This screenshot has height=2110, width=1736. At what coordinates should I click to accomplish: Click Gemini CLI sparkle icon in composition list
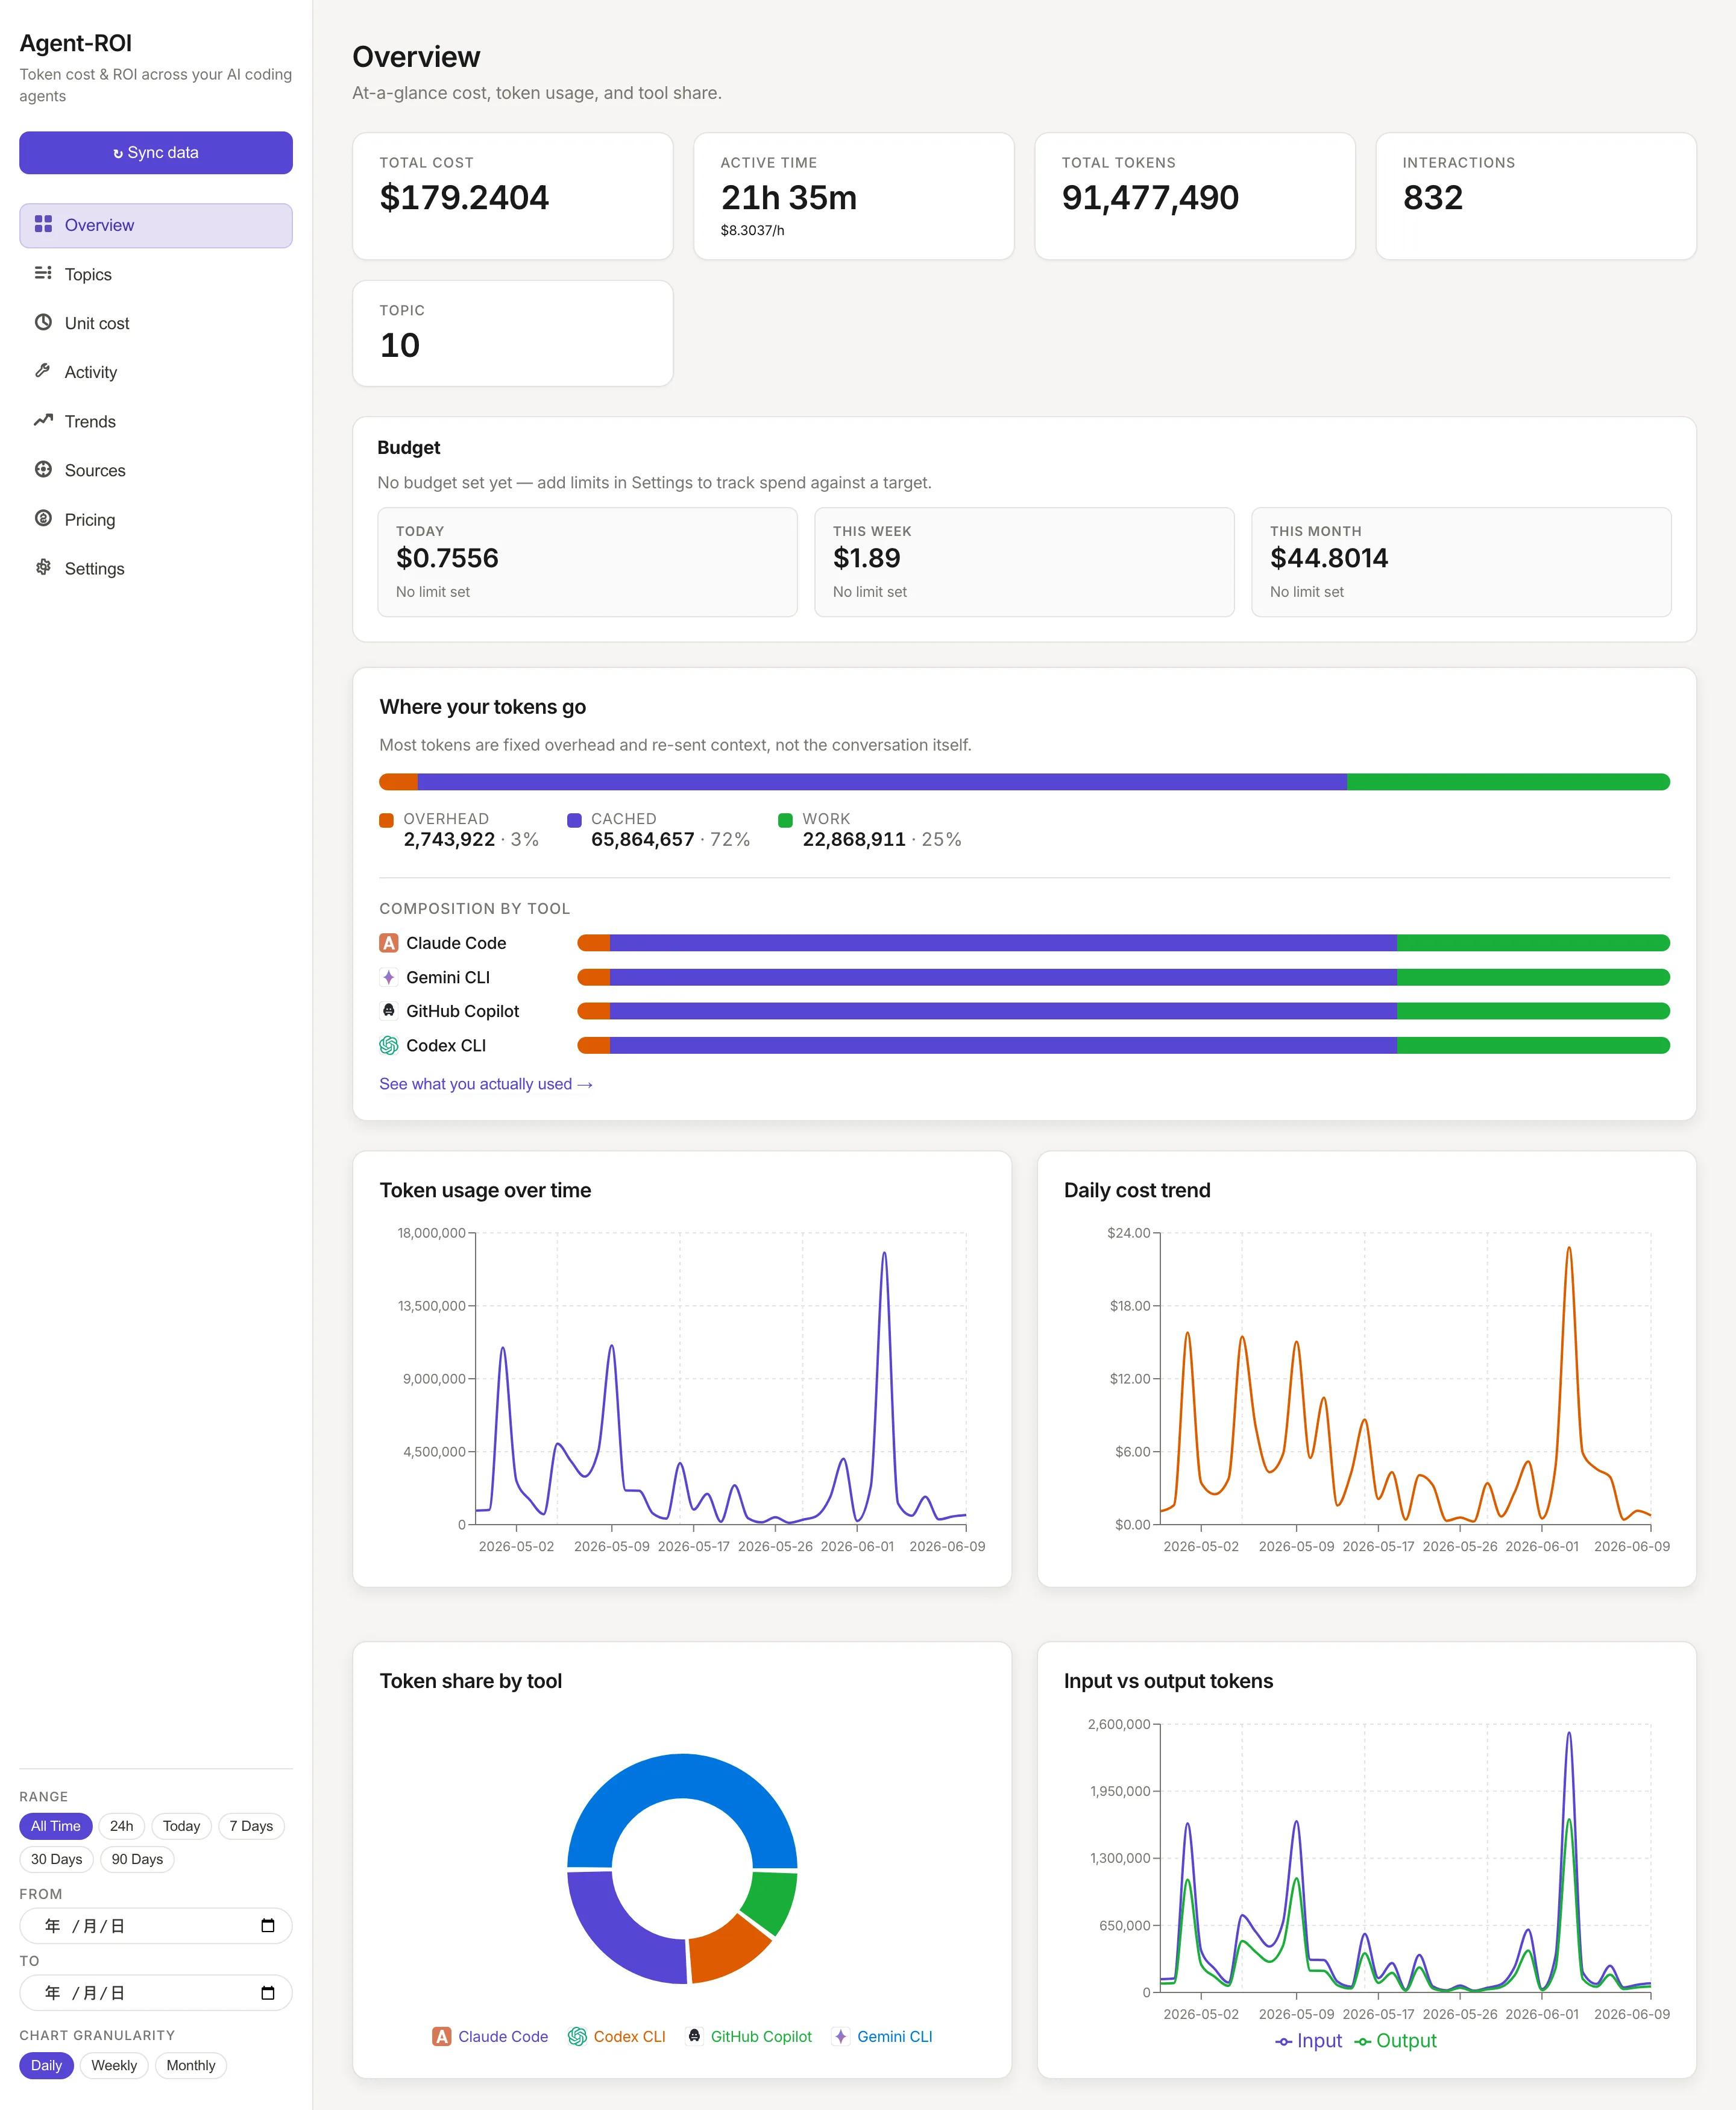389,977
